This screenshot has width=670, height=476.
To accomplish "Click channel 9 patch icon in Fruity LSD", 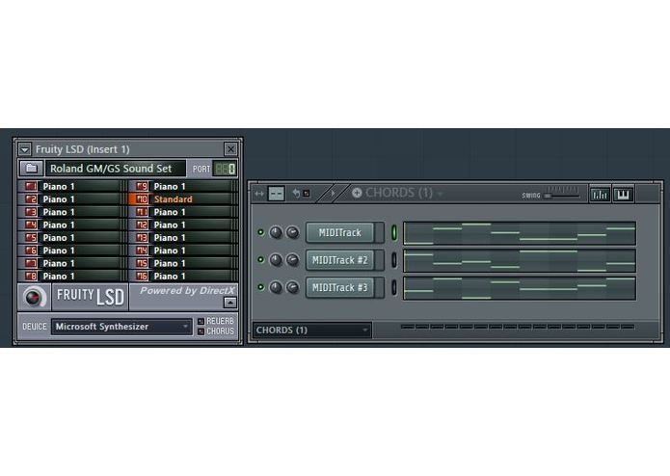I will 142,187.
